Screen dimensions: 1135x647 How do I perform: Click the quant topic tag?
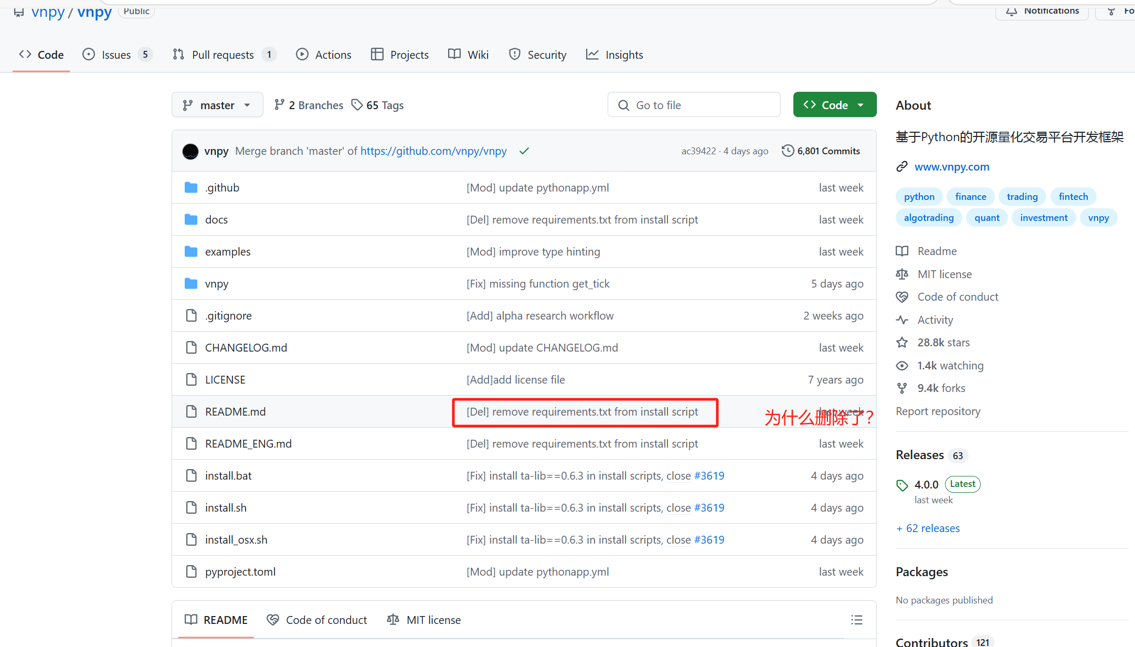[987, 218]
